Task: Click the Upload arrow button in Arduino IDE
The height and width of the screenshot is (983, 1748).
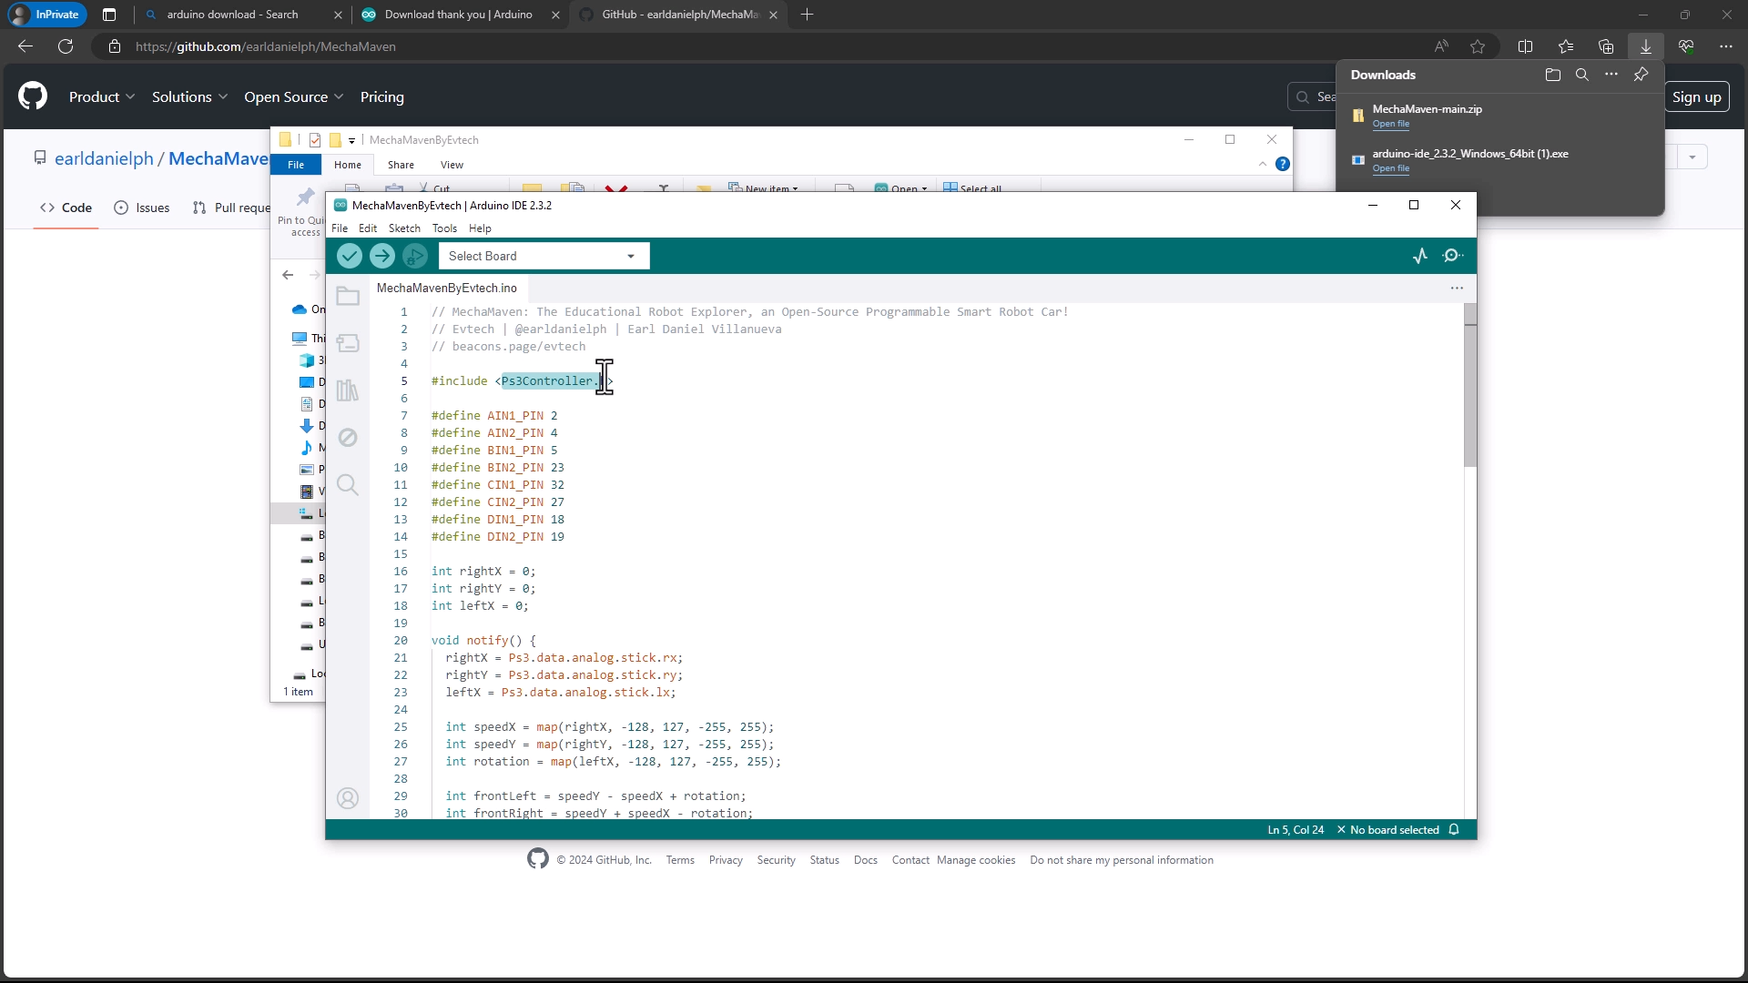Action: coord(382,256)
